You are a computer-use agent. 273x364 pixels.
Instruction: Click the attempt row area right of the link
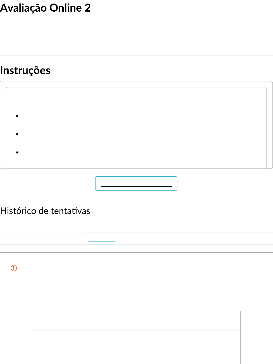click(192, 238)
